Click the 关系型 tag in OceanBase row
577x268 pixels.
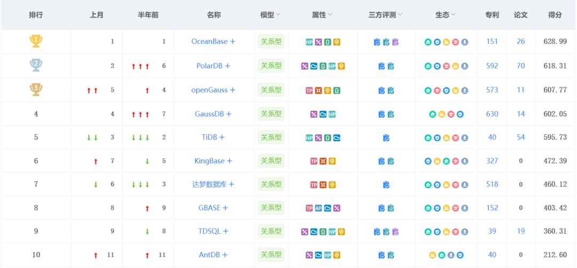271,41
